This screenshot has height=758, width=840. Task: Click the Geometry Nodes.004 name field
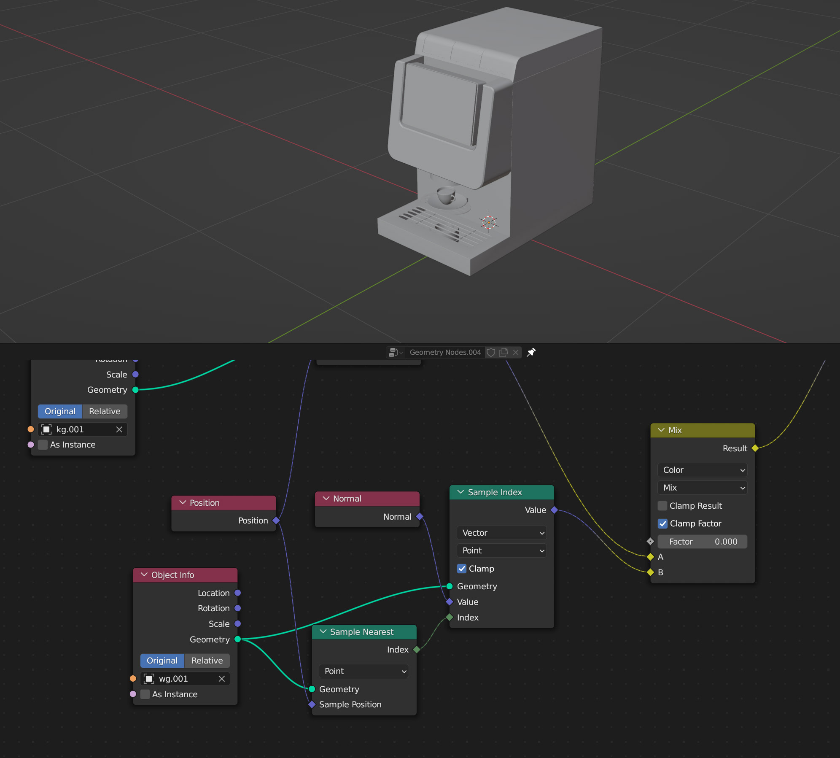445,352
